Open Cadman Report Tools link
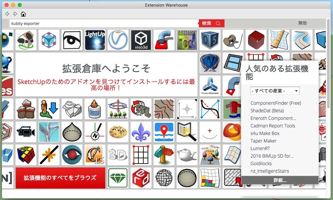 pyautogui.click(x=273, y=126)
